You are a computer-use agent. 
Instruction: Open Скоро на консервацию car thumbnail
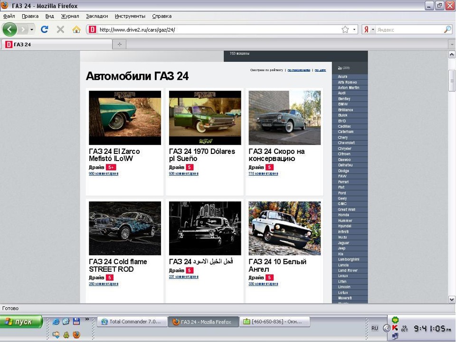[x=285, y=117]
